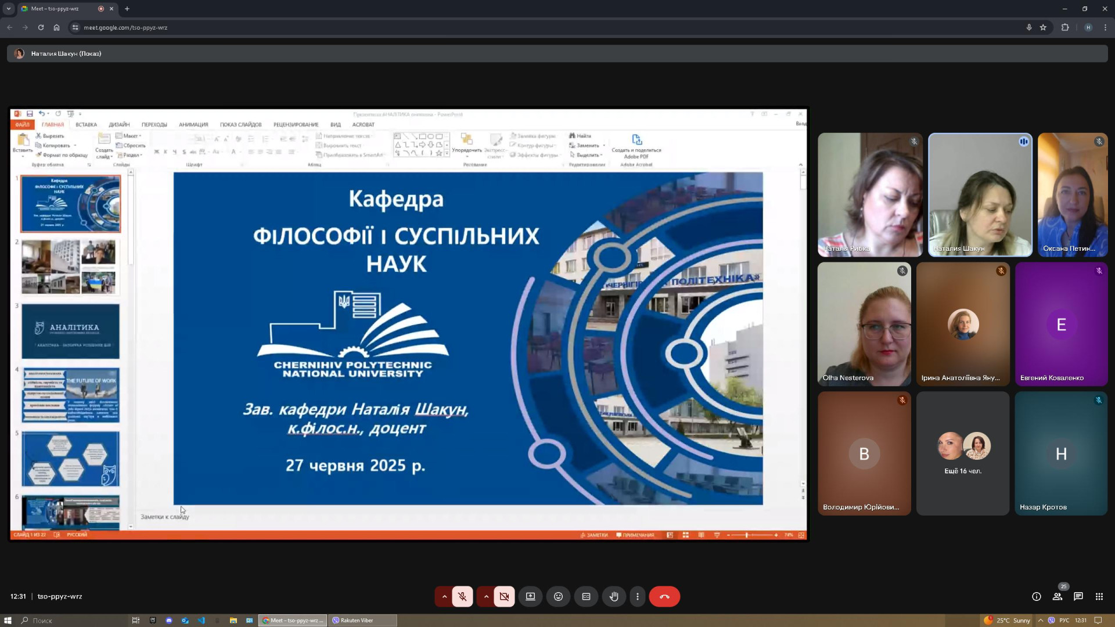This screenshot has height=627, width=1115.
Task: Toggle closed captions button
Action: (x=586, y=596)
